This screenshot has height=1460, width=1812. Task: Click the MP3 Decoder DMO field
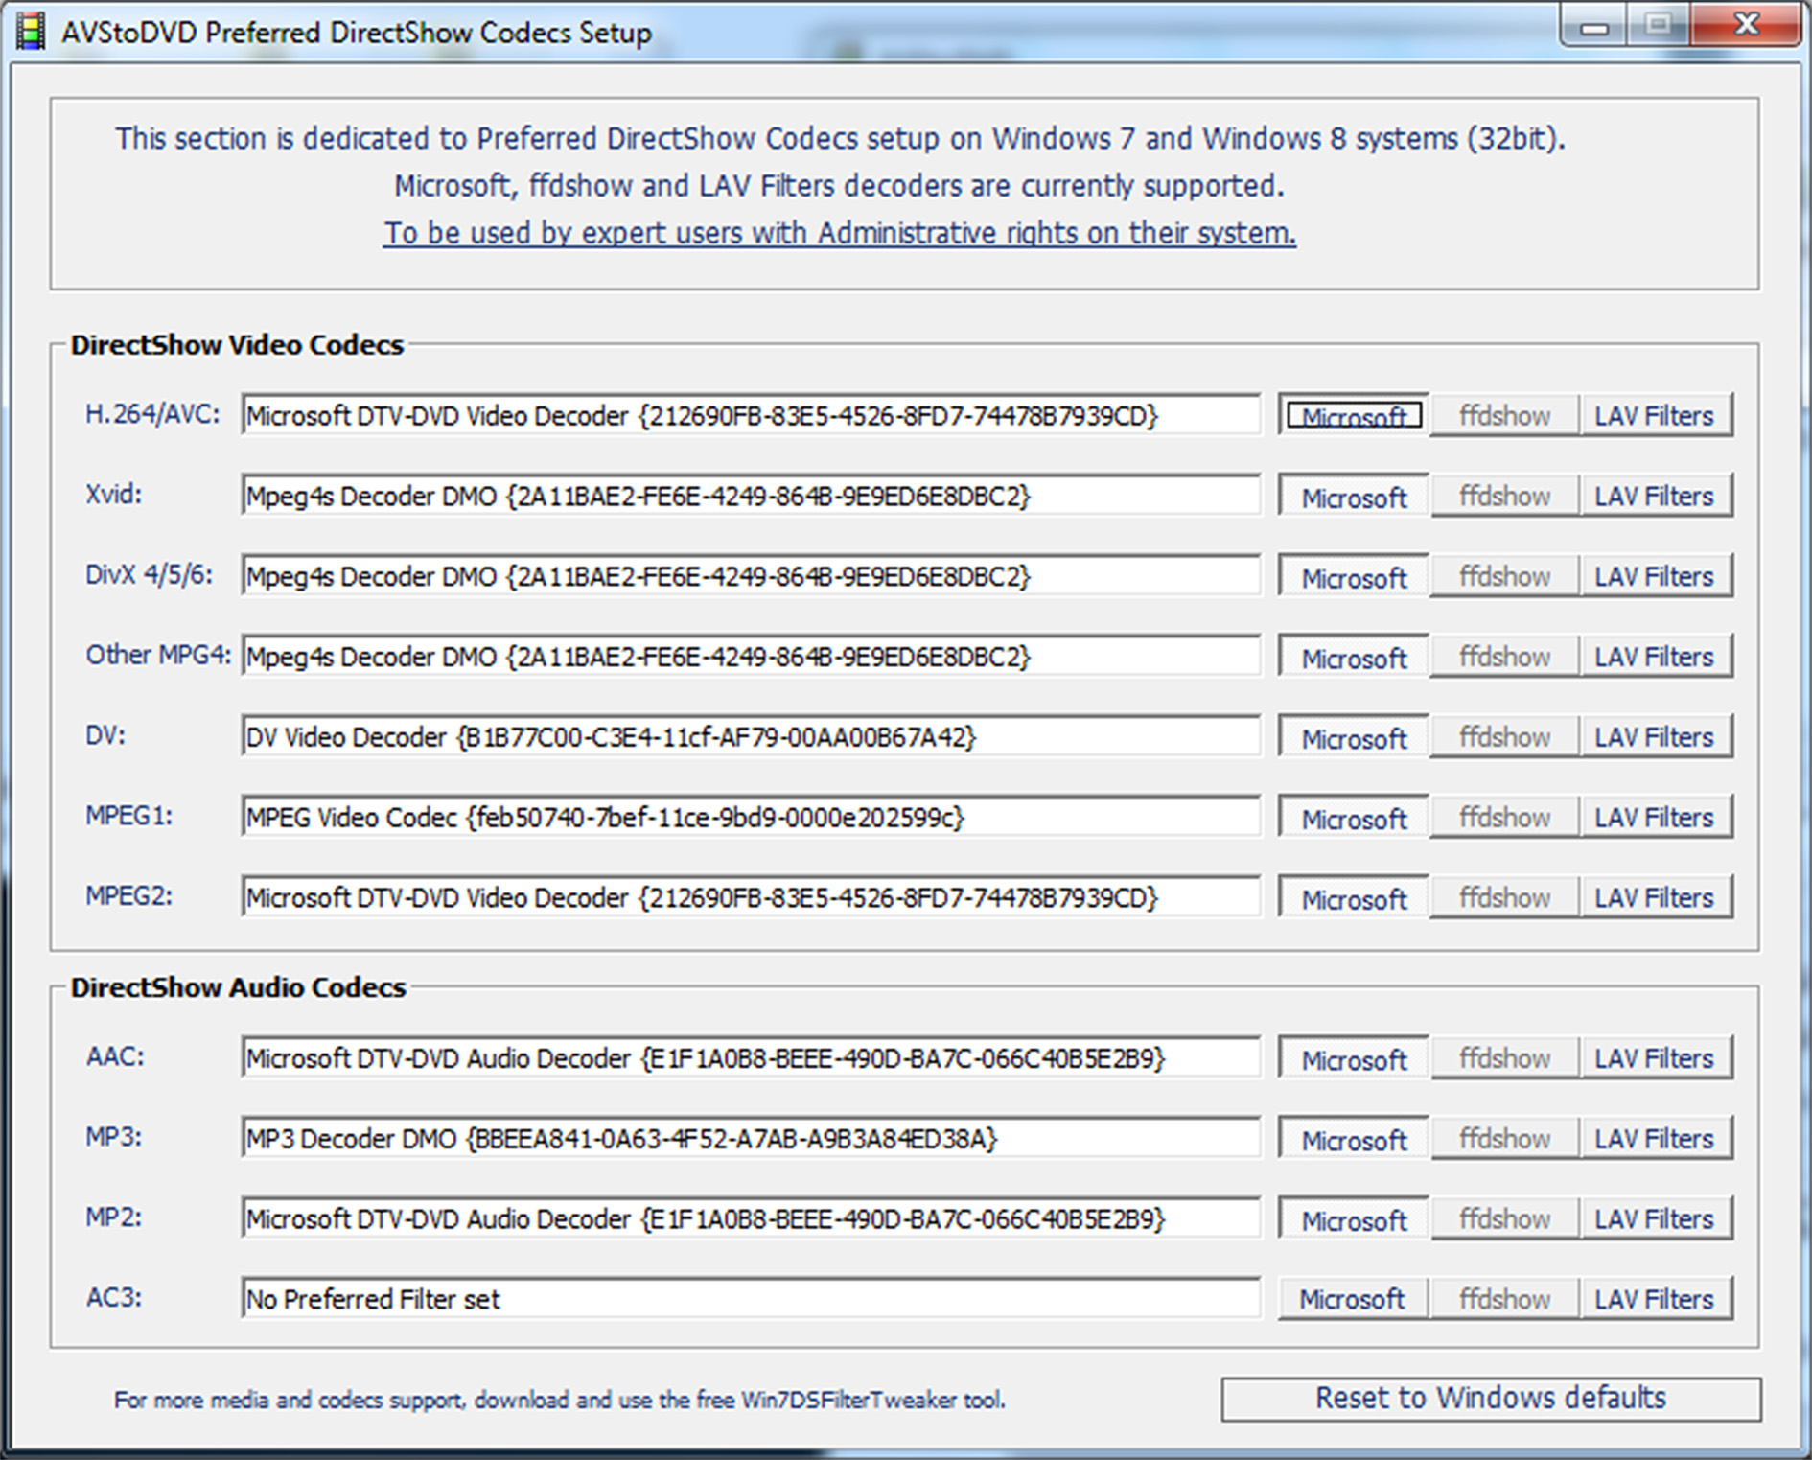coord(751,1139)
